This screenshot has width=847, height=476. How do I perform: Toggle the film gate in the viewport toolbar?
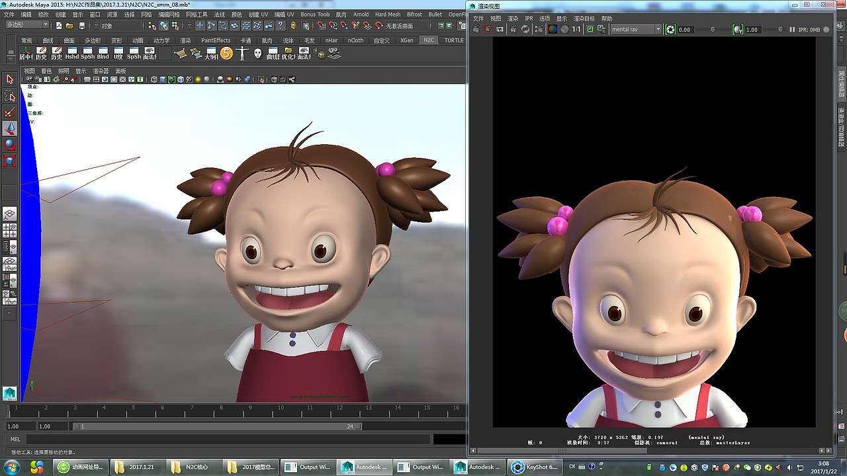point(97,79)
